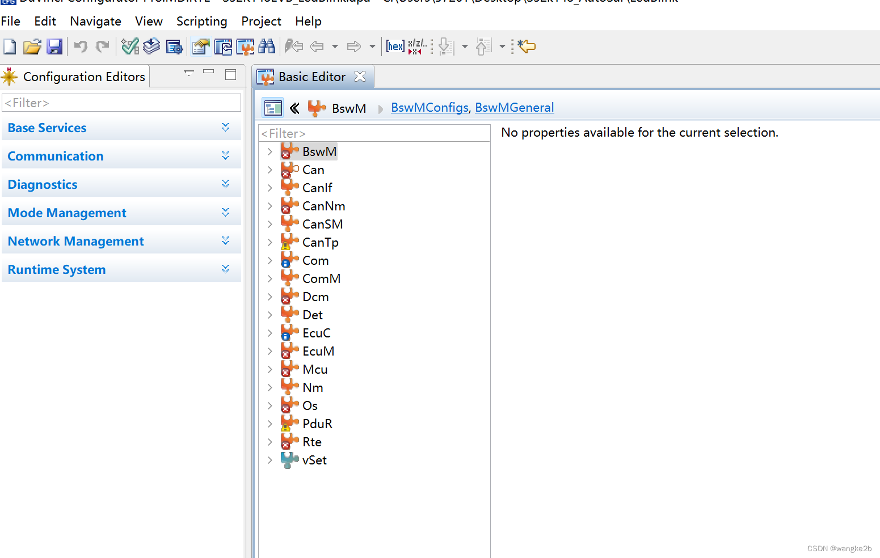Image resolution: width=880 pixels, height=558 pixels.
Task: Expand the Can tree node
Action: (270, 170)
